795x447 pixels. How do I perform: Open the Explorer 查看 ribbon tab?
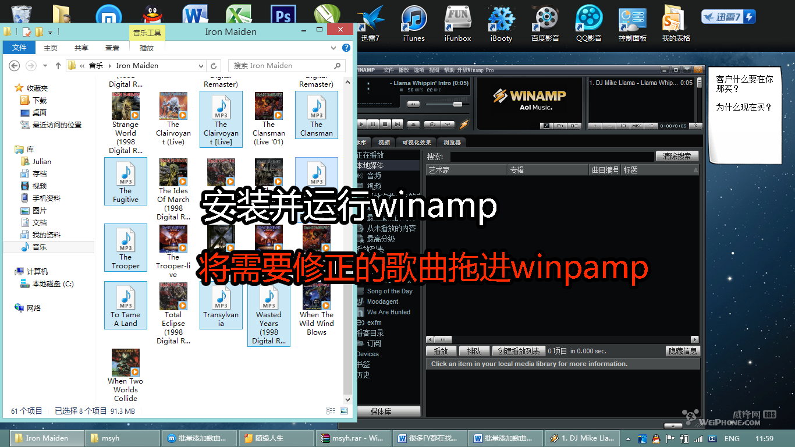pos(112,48)
